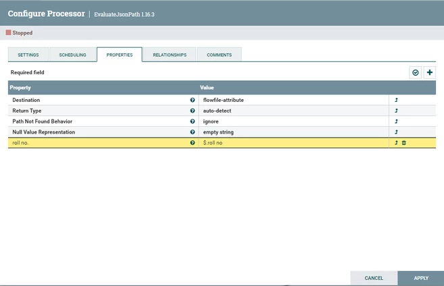Show help for Return Type property
The height and width of the screenshot is (286, 444).
pos(193,111)
